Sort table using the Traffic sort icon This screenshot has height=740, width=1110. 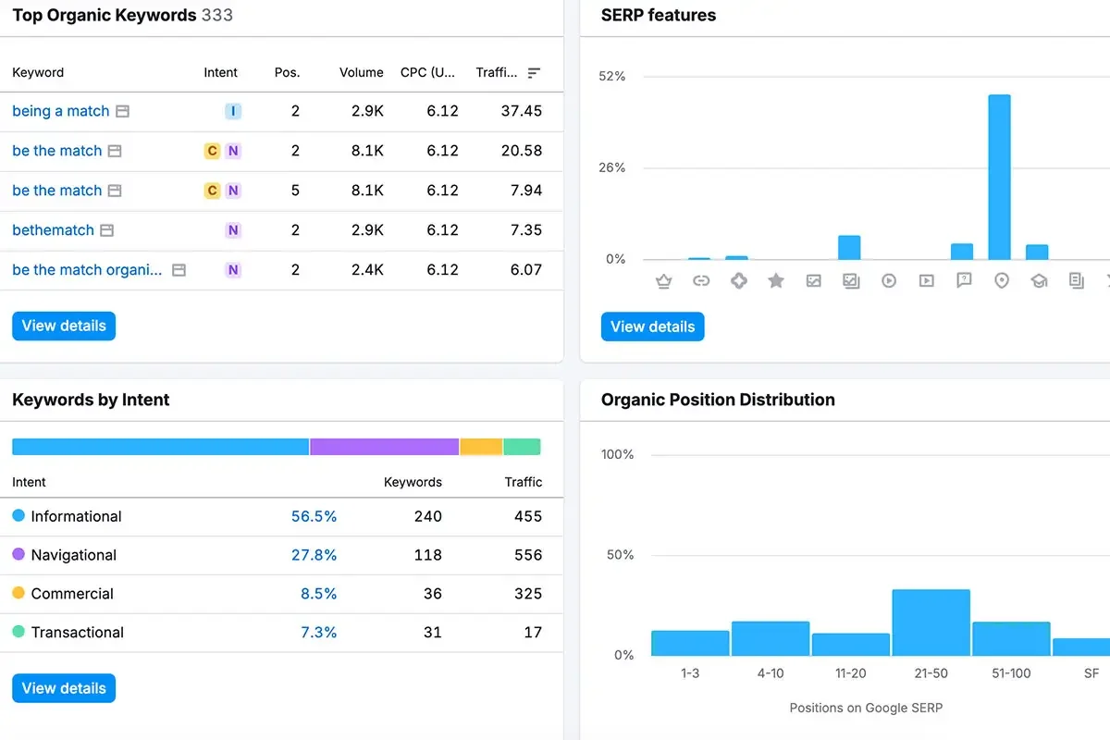pos(534,73)
